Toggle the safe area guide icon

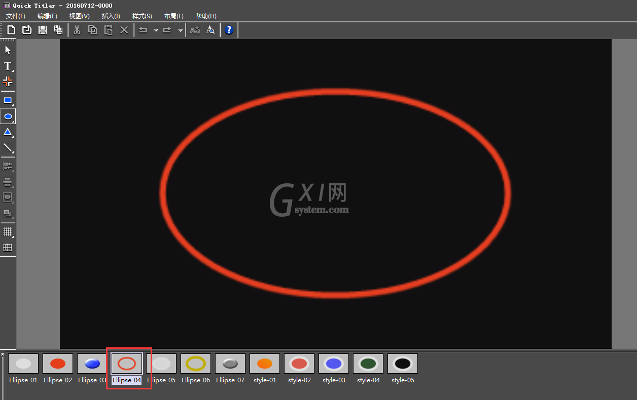click(8, 248)
